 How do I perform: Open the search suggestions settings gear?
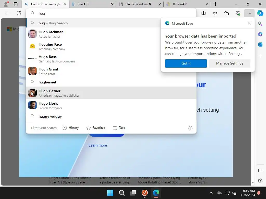click(x=190, y=128)
